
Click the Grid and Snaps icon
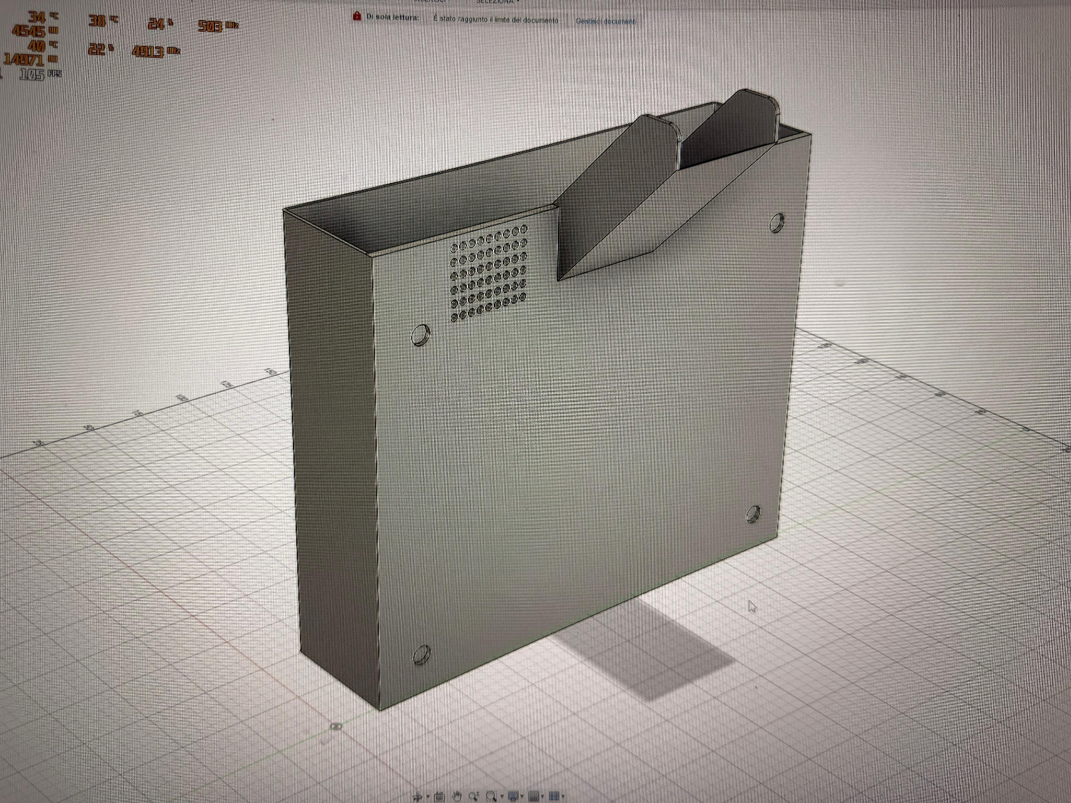tap(534, 796)
